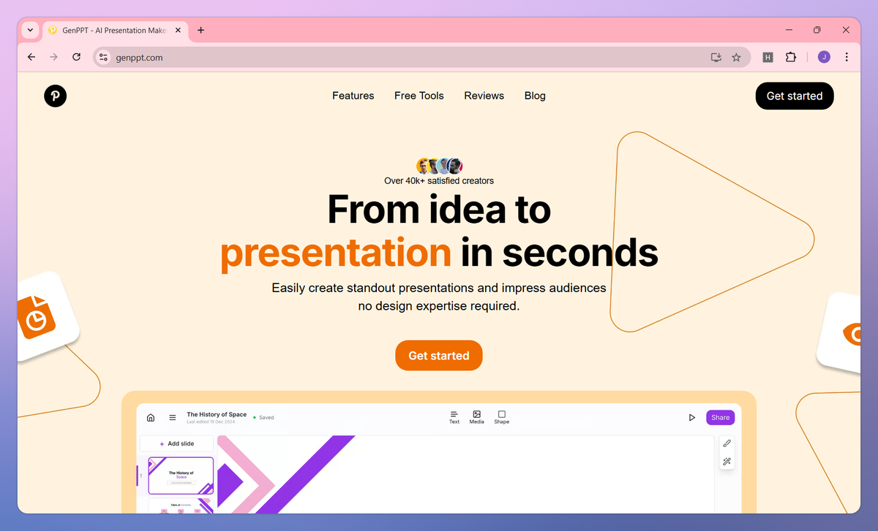The height and width of the screenshot is (531, 878).
Task: Open the tab search dropdown arrow
Action: pyautogui.click(x=29, y=30)
